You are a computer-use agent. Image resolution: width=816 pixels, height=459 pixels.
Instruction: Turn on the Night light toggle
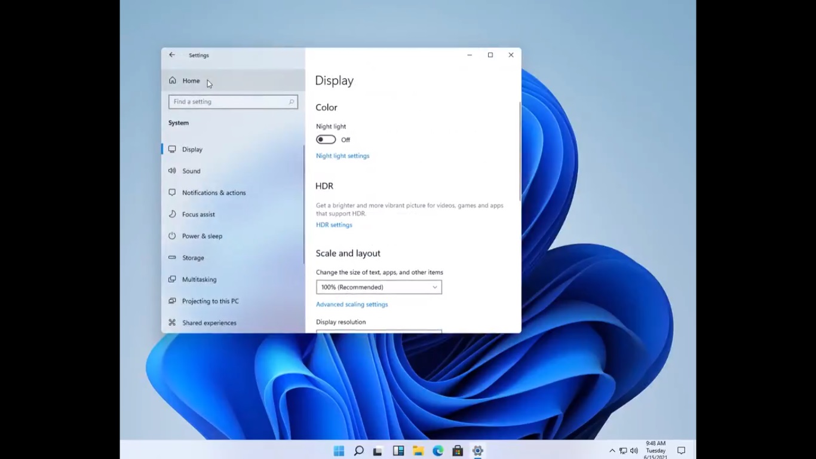(326, 140)
